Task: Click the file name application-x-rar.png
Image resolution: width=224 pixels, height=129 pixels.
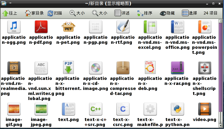Action: (x=177, y=81)
